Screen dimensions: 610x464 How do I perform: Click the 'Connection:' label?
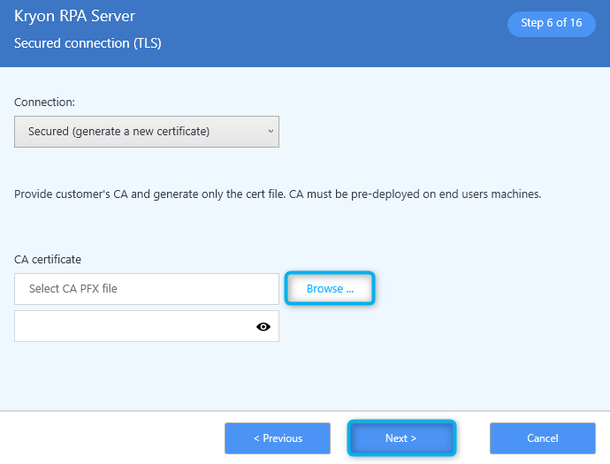coord(44,102)
